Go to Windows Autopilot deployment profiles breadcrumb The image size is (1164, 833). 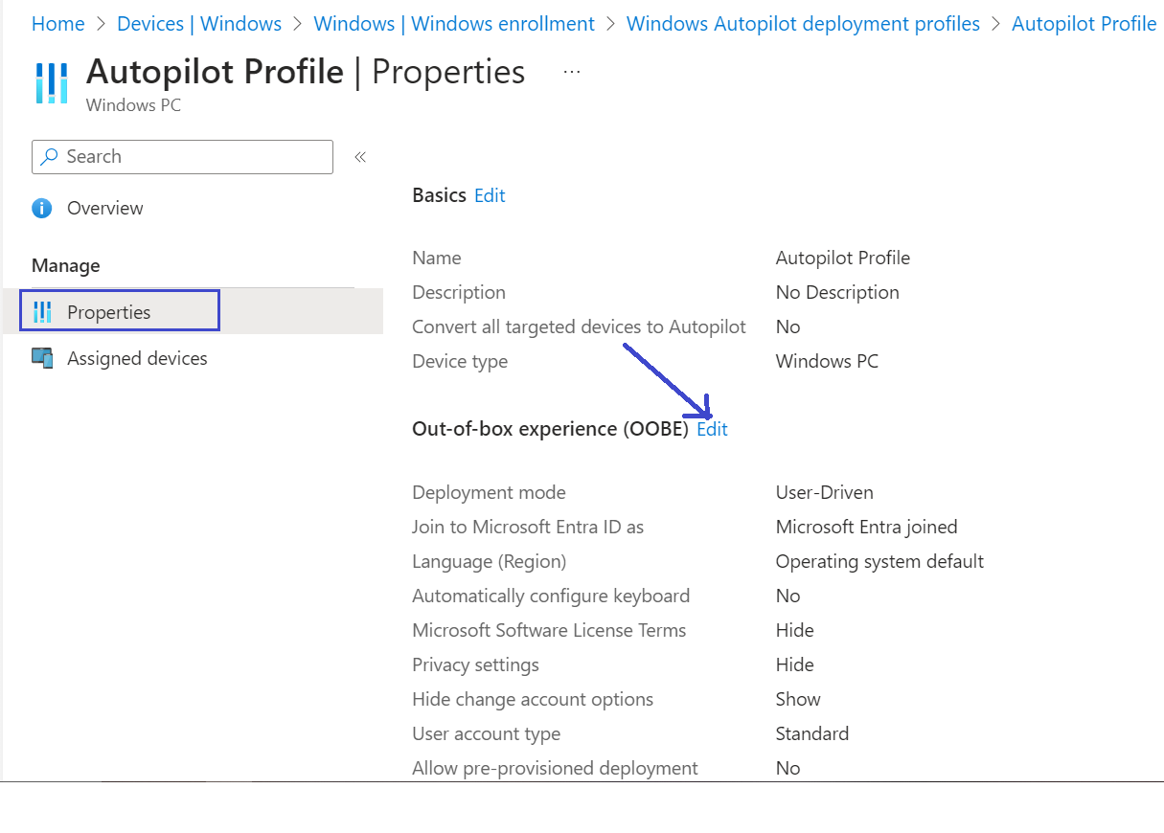pos(803,23)
